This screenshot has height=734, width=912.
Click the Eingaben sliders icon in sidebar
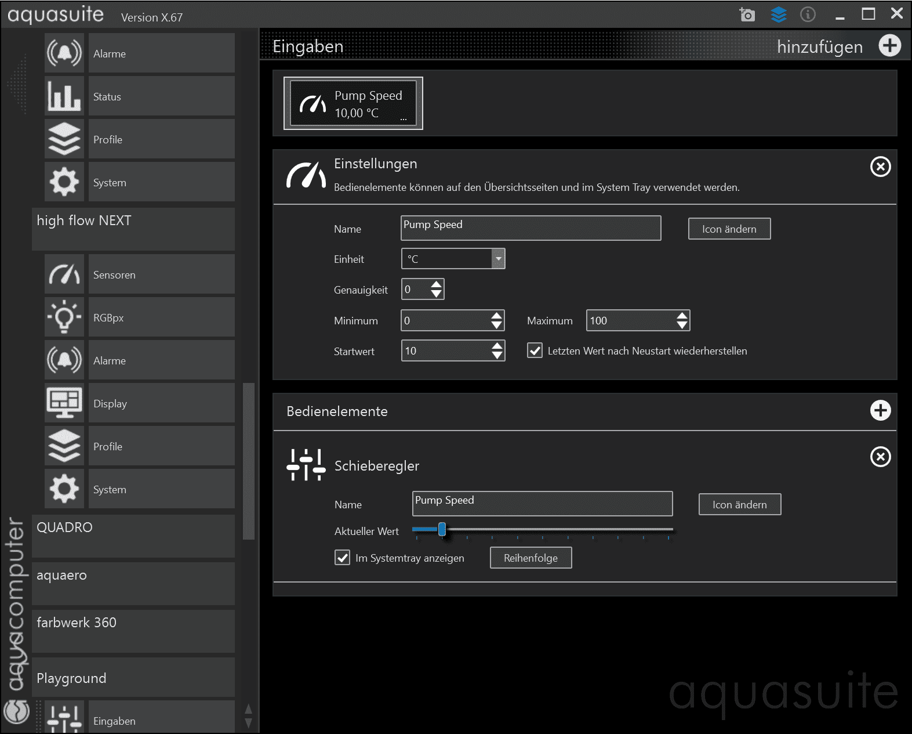pyautogui.click(x=64, y=718)
